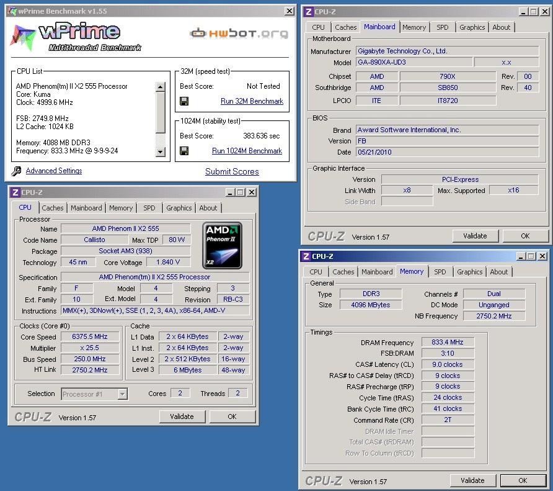This screenshot has width=553, height=491.
Task: Click OK in the CPU window
Action: [x=232, y=417]
